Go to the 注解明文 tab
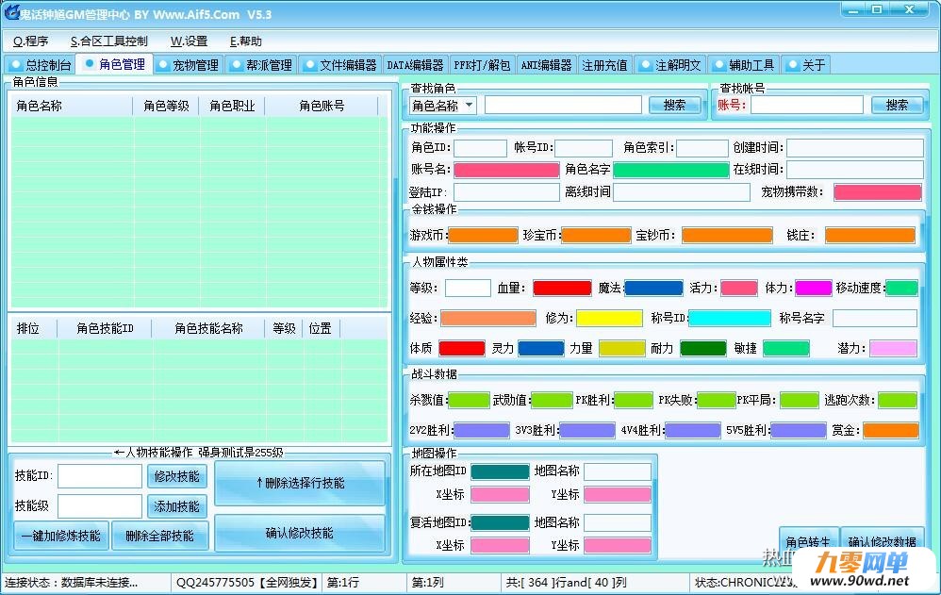 coord(670,65)
